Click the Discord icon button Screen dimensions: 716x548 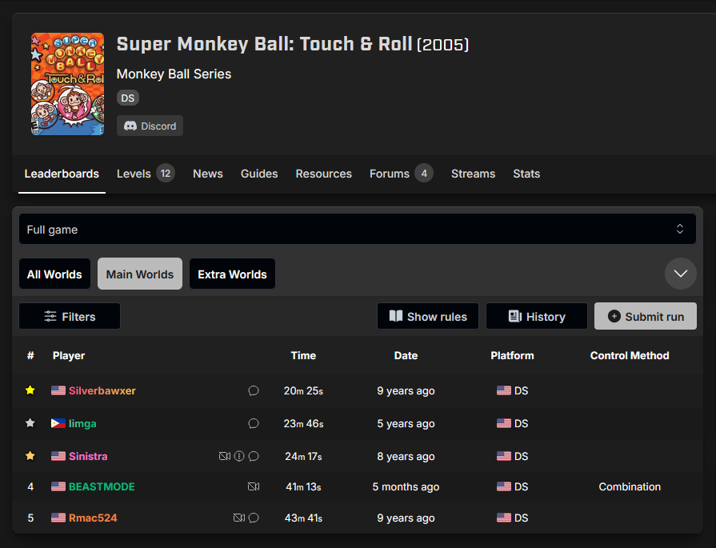pos(150,126)
